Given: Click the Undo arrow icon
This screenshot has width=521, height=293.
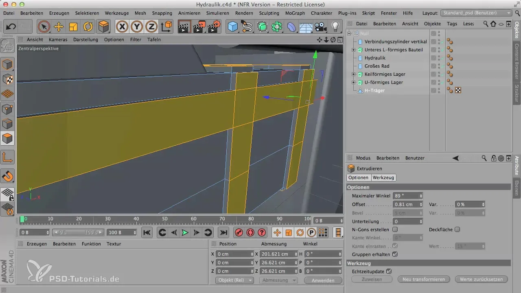Looking at the screenshot, I should coord(11,27).
